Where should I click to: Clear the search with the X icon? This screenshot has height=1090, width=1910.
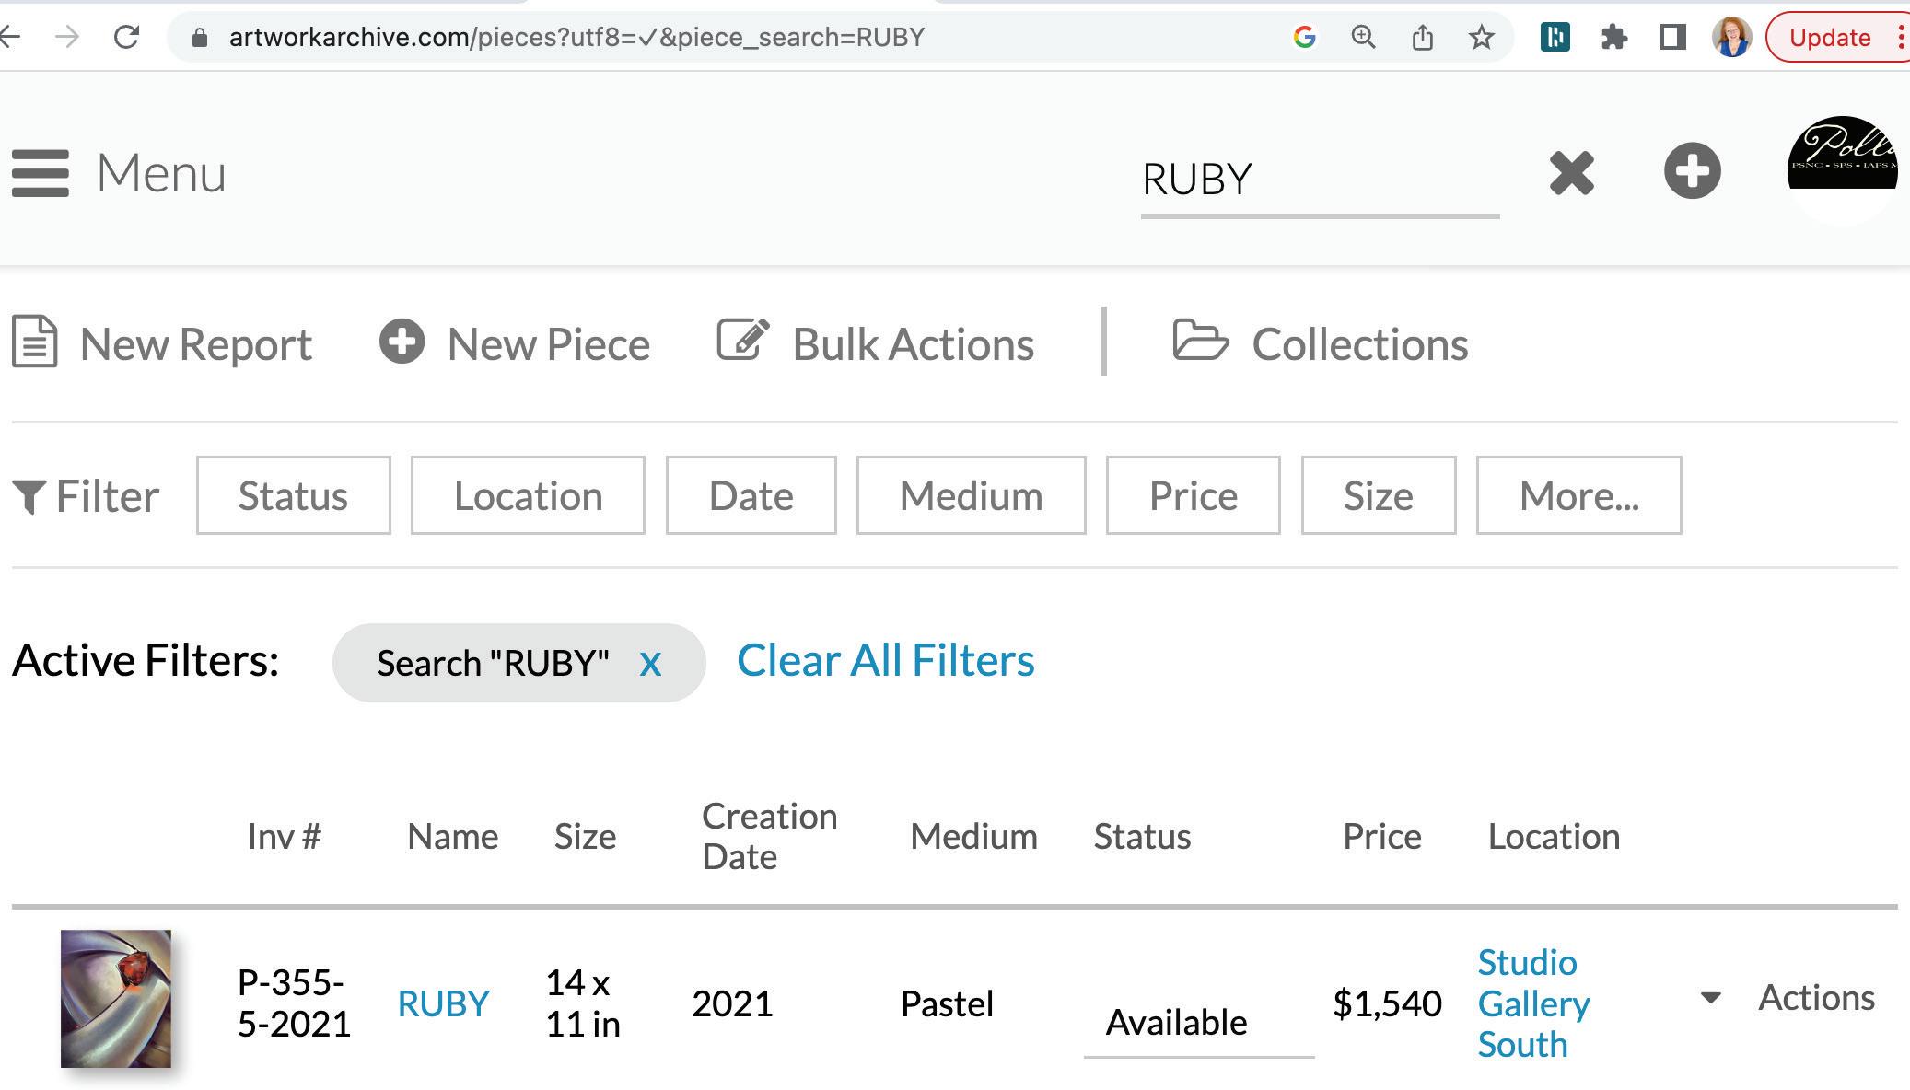tap(1571, 173)
